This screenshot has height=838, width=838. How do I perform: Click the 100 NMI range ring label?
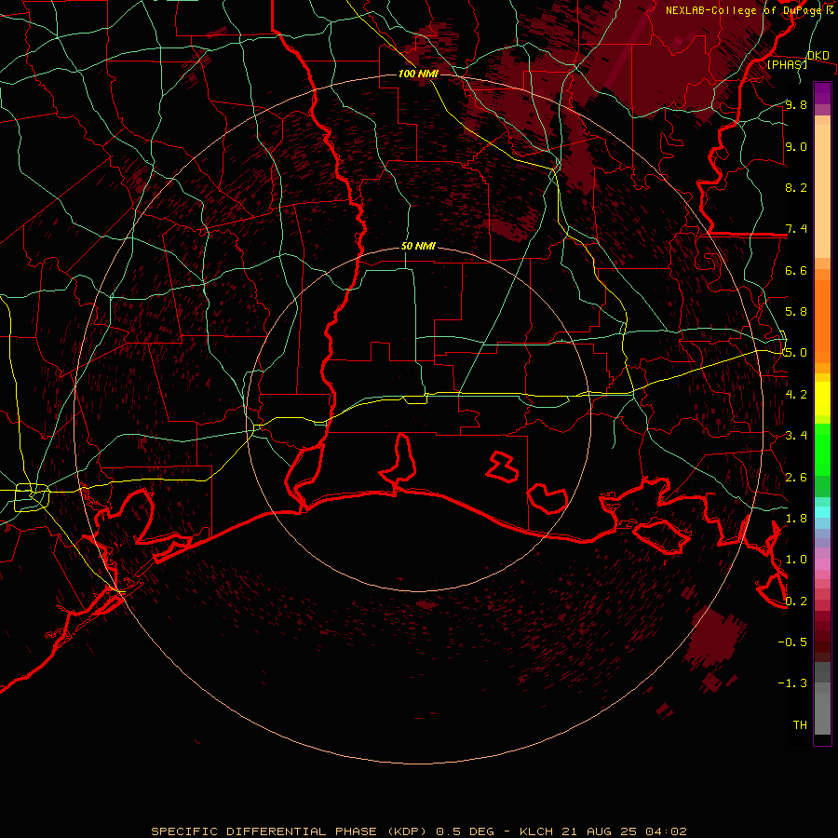[x=418, y=74]
